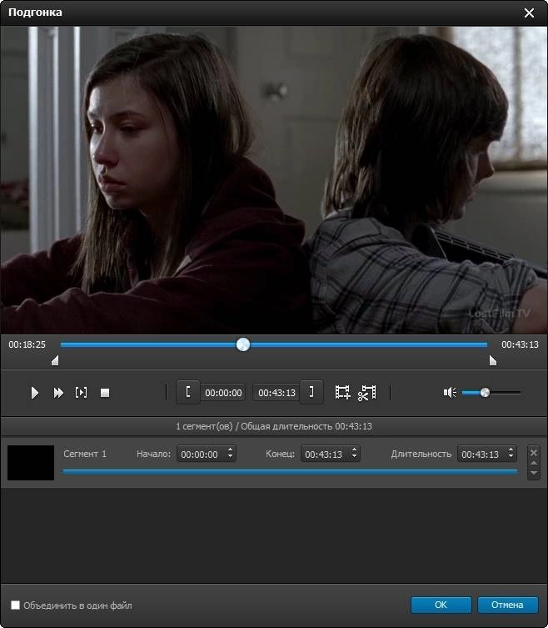Screen dimensions: 548x628
Task: Confirm with the OK button
Action: pos(441,605)
